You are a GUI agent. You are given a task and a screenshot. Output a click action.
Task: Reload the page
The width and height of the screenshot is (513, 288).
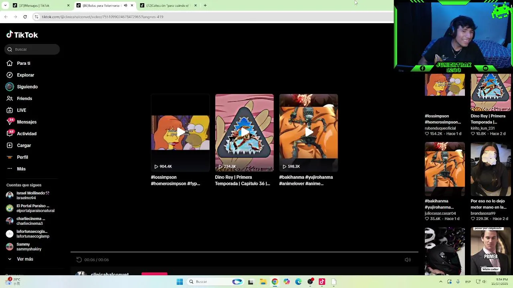[25, 17]
